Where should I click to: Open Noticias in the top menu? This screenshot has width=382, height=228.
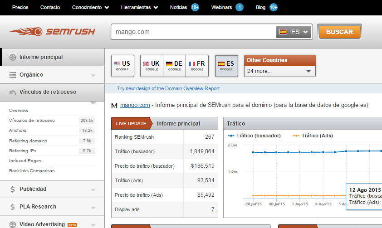[178, 7]
